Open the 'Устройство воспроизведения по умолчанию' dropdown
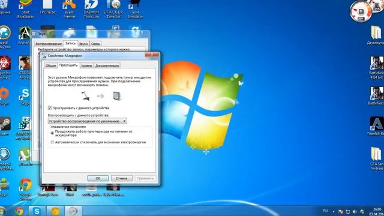Viewport: 384px width, 216px height. [x=88, y=121]
